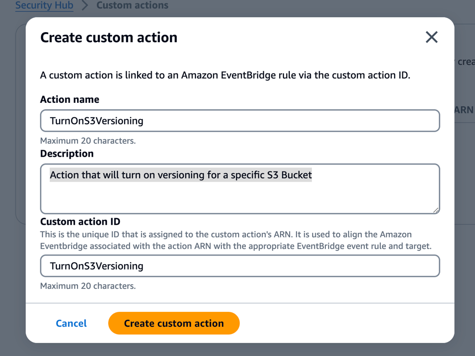Click the Action name label
This screenshot has width=475, height=356.
click(x=69, y=99)
